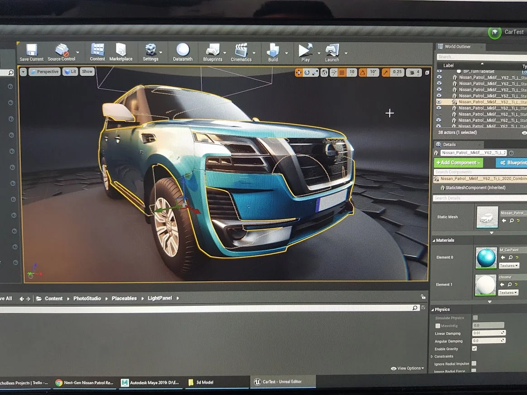Select the scale gizmo mode in viewport
Screen dimensions: 527x395
315,72
